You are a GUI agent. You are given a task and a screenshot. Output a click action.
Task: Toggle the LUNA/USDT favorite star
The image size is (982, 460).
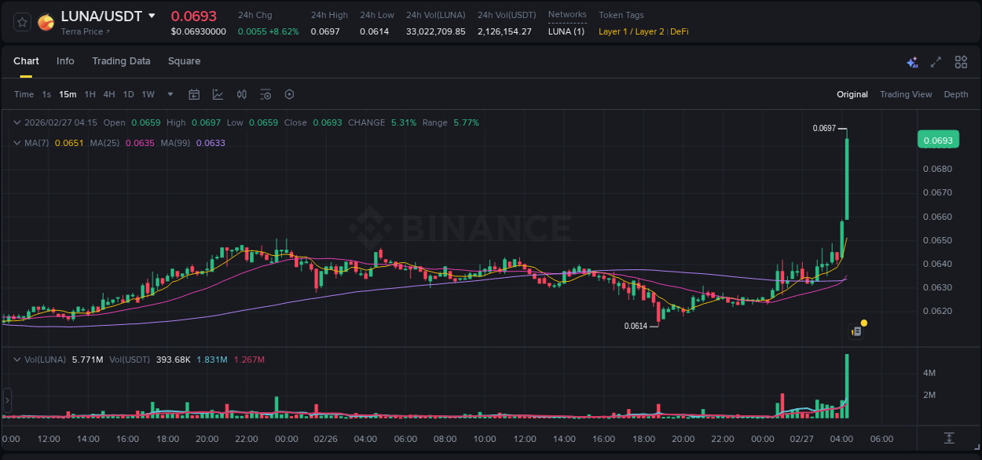(21, 21)
